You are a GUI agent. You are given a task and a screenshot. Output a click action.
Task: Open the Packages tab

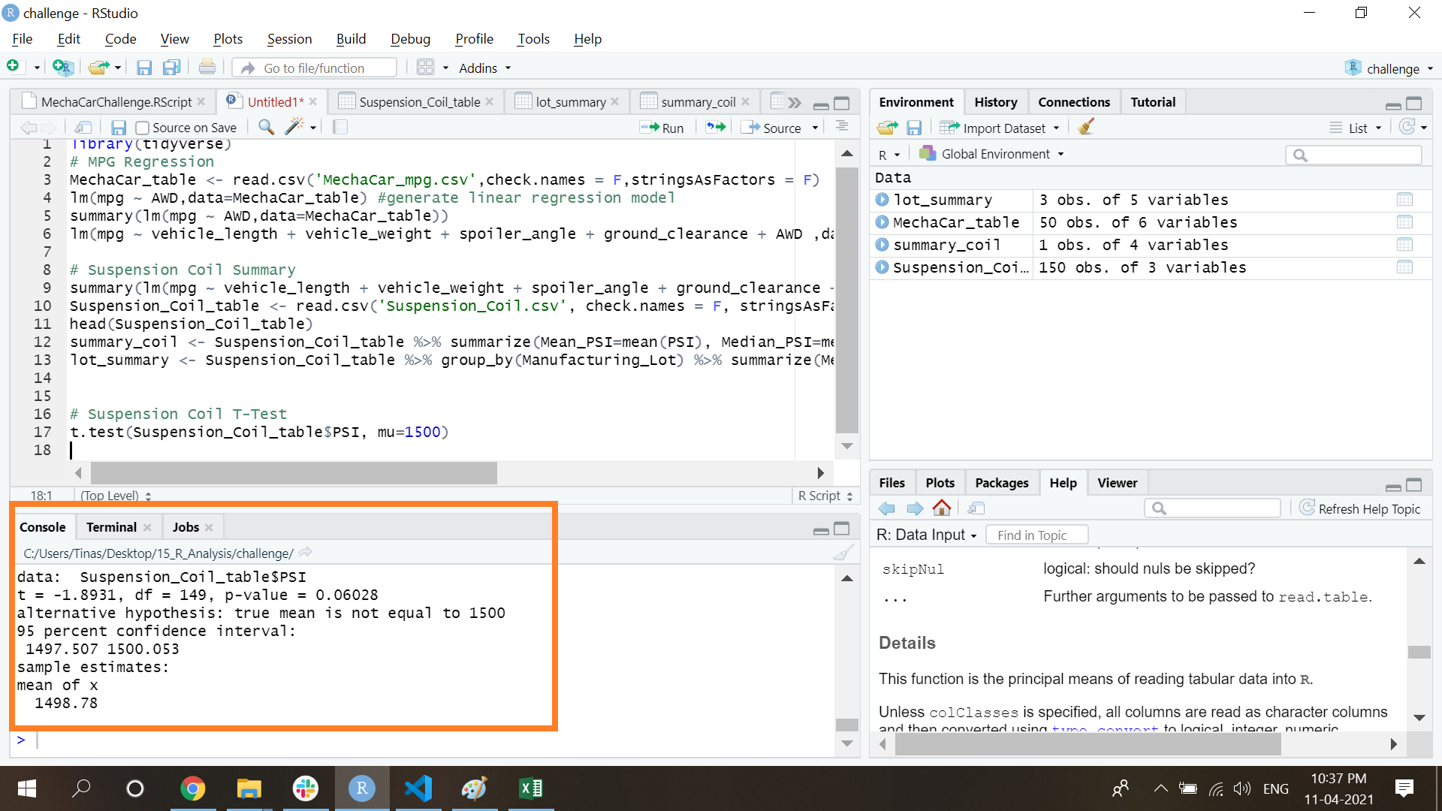click(1001, 483)
